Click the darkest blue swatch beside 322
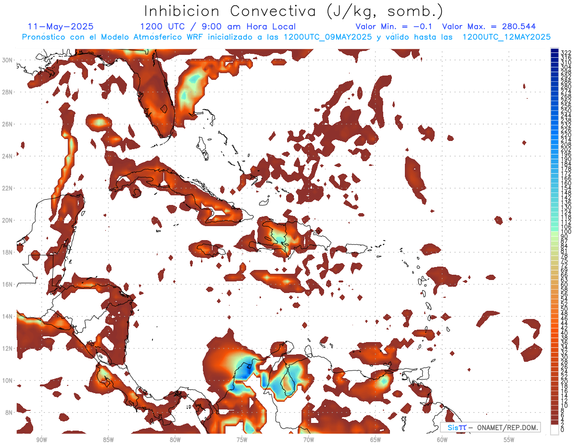Image resolution: width=577 pixels, height=446 pixels. [554, 50]
